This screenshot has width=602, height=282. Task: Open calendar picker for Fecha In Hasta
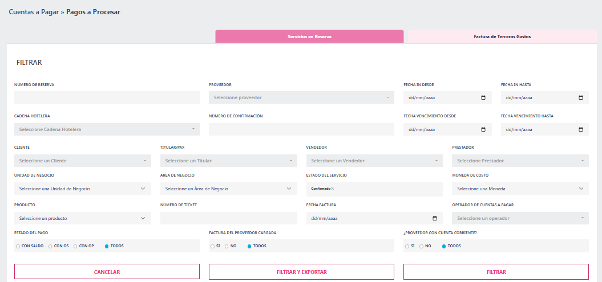[580, 97]
